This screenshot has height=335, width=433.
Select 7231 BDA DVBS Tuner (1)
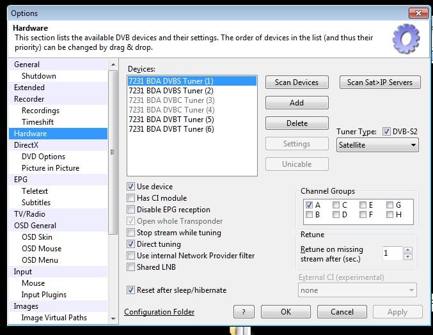point(193,81)
